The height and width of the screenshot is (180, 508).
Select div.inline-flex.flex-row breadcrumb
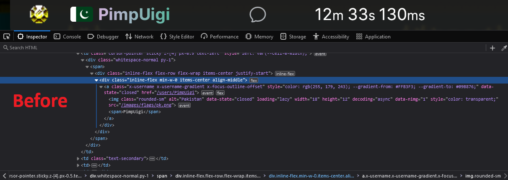click(218, 176)
